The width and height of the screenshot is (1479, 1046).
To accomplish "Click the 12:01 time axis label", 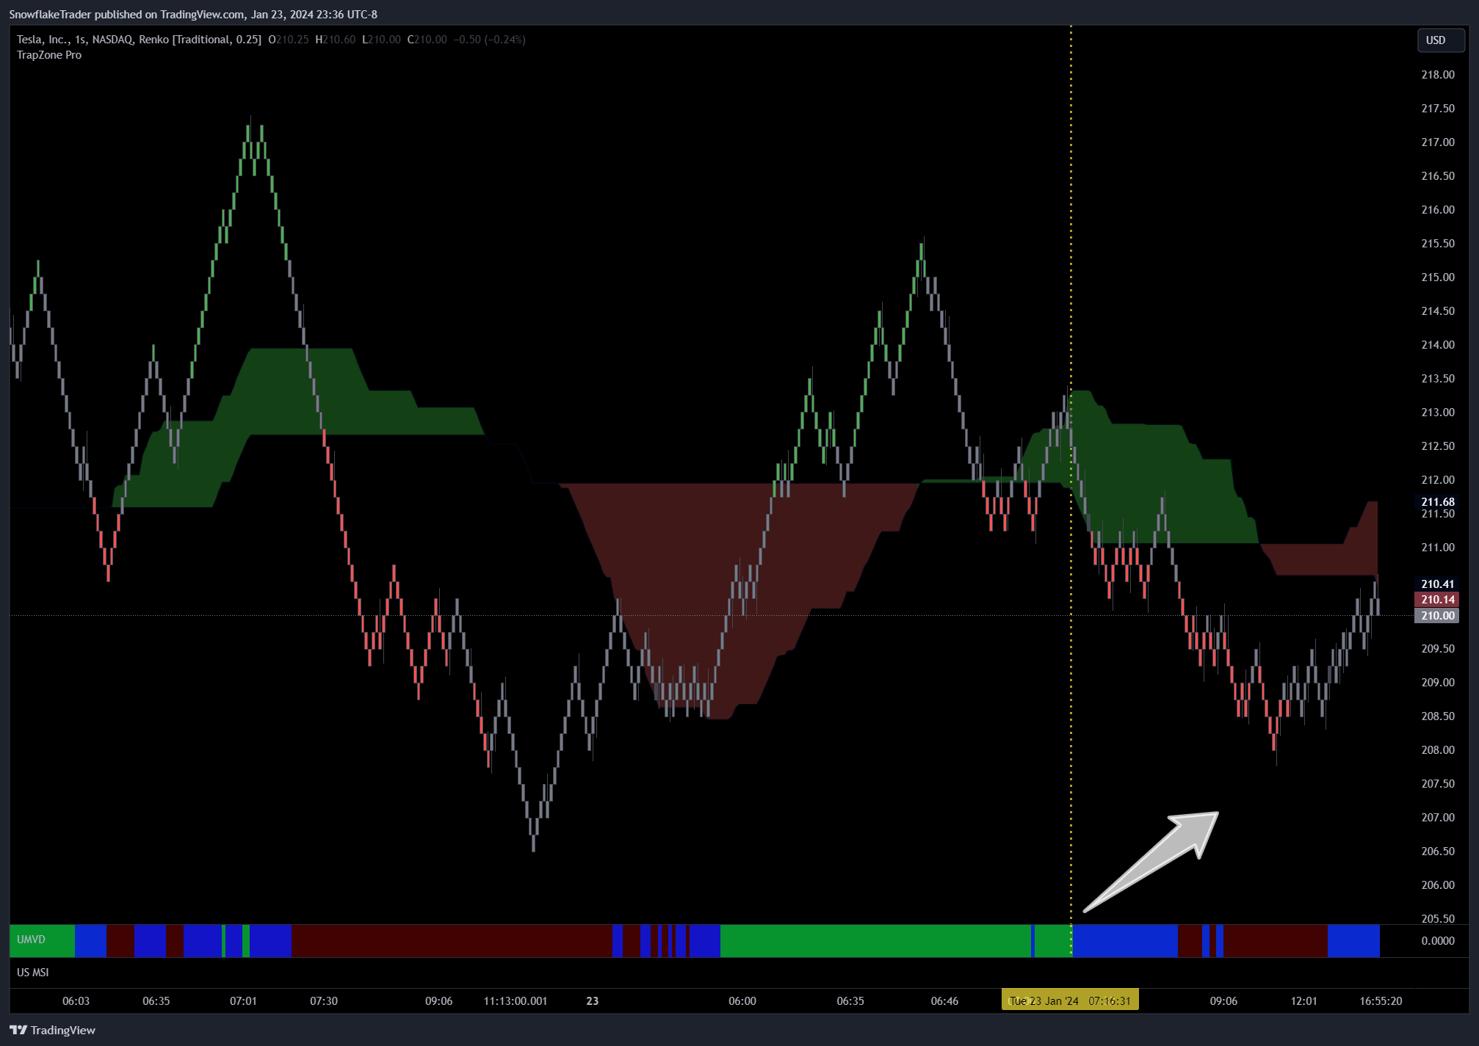I will 1303,1001.
